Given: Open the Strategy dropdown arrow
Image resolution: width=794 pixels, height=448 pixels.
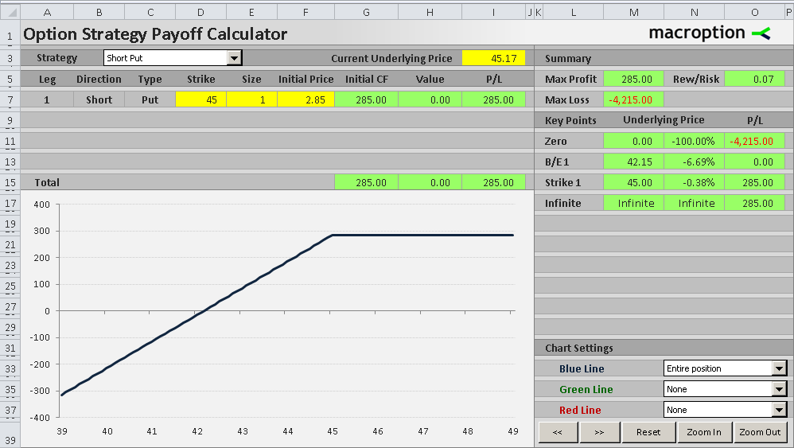Looking at the screenshot, I should (x=234, y=58).
